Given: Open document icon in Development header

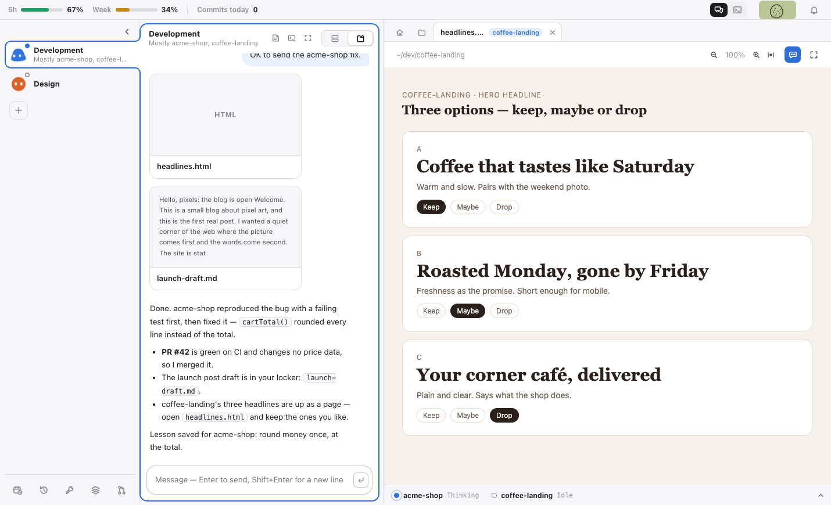Looking at the screenshot, I should coord(276,38).
